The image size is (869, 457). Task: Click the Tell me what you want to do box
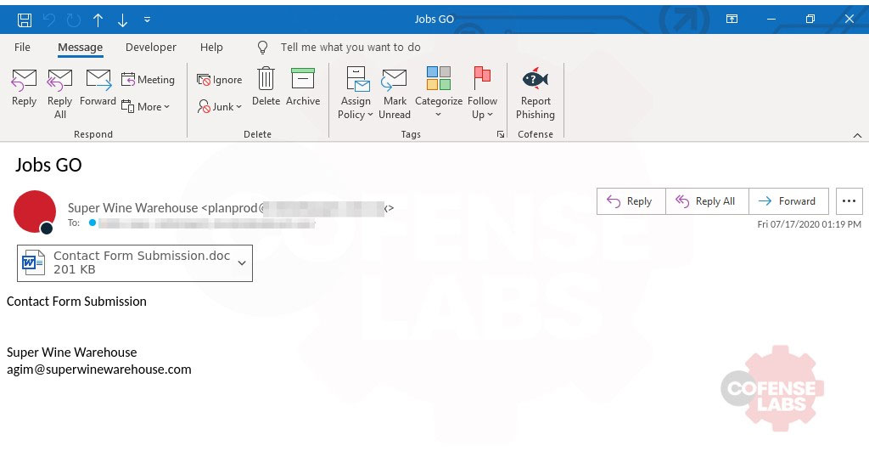[350, 47]
